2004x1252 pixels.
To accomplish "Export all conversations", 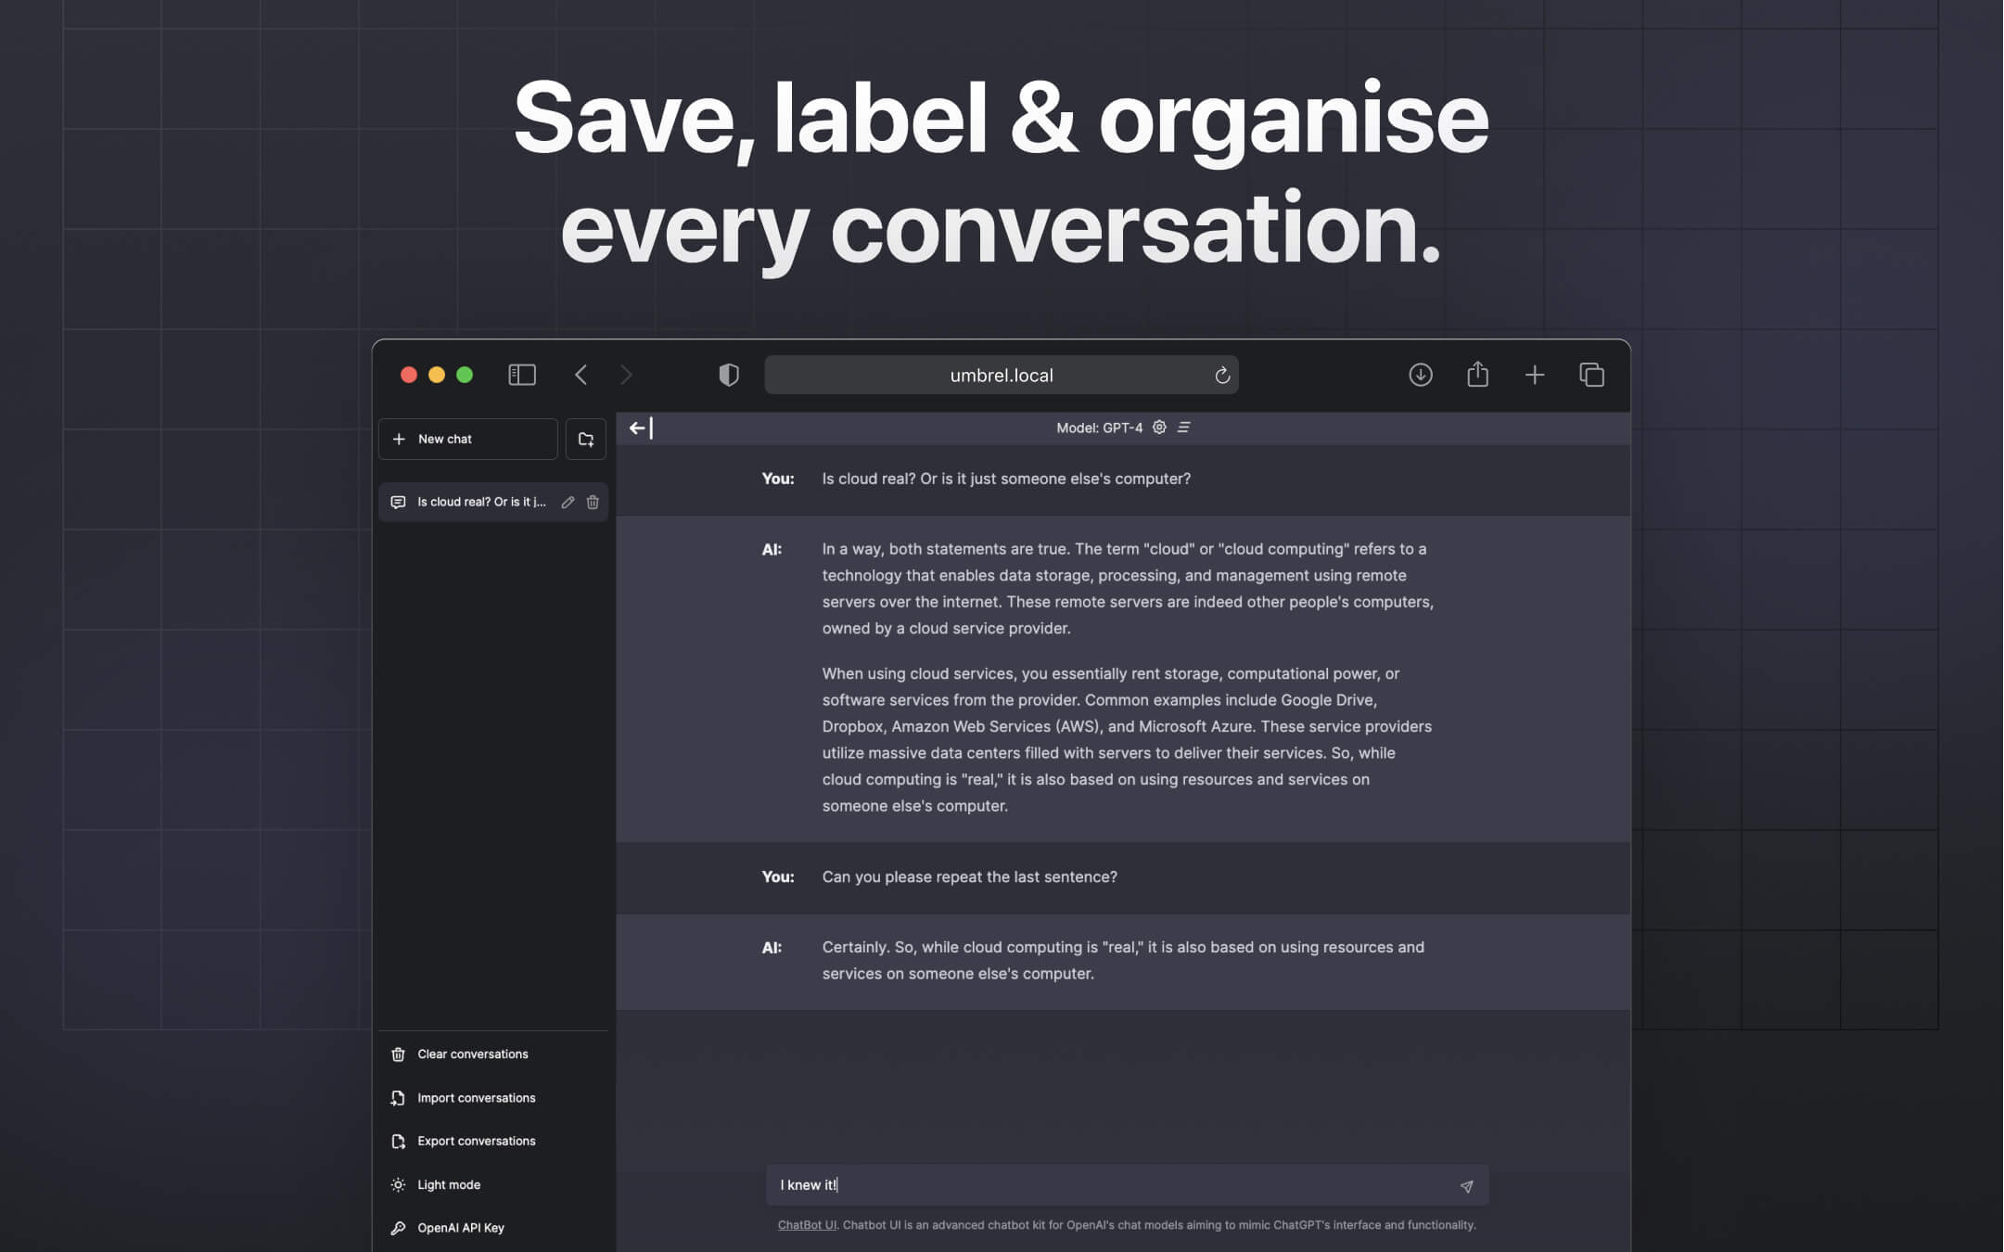I will tap(476, 1141).
